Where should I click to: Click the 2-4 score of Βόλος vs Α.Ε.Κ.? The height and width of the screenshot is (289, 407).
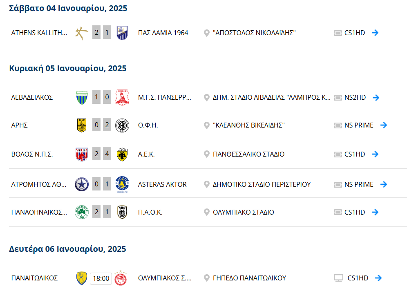(102, 154)
